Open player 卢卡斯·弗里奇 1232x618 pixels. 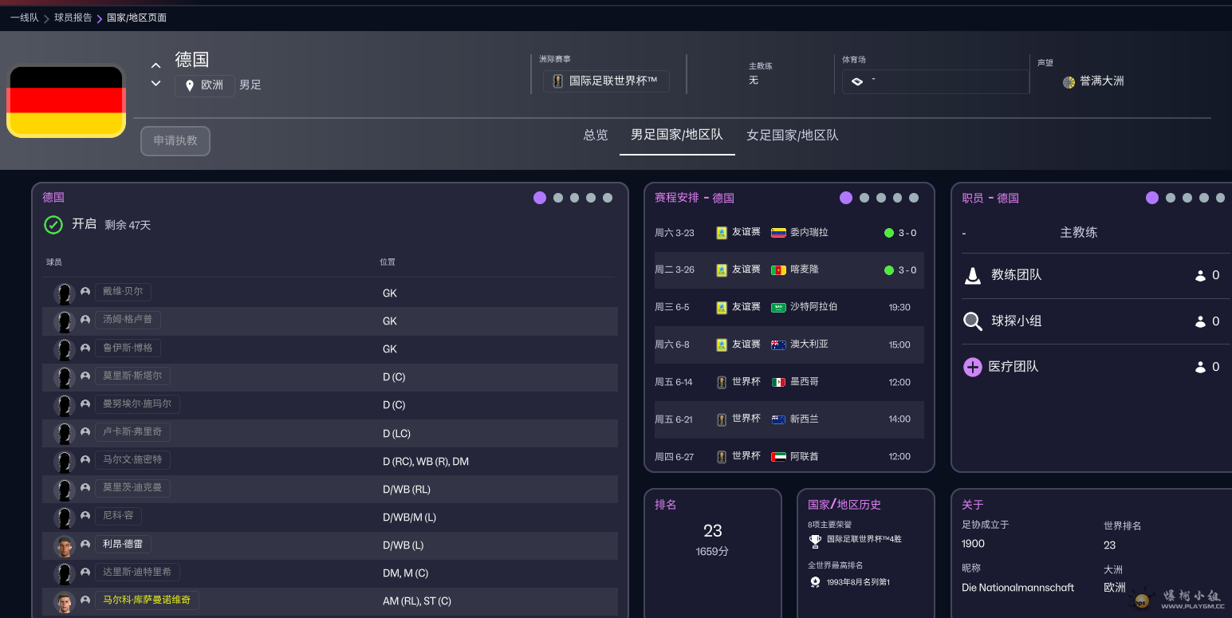click(132, 431)
